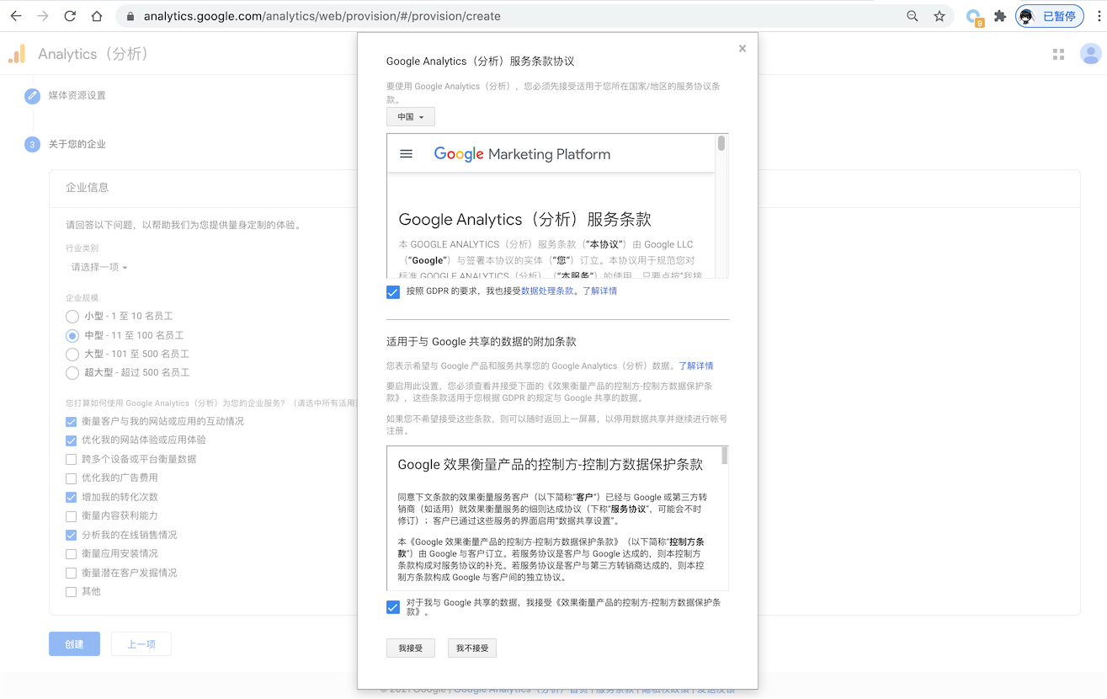Open the 中国 country dropdown

coord(410,116)
